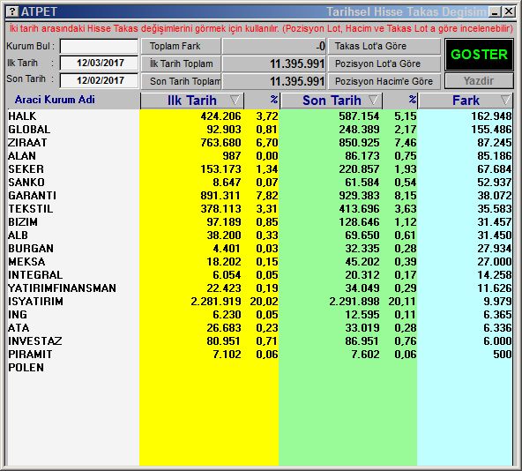Click Son Tarih value 86.173

click(x=362, y=156)
